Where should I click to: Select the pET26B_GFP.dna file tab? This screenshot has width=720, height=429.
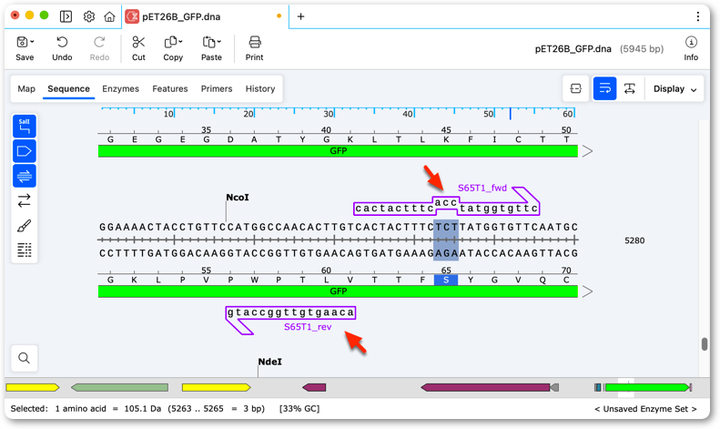[205, 16]
